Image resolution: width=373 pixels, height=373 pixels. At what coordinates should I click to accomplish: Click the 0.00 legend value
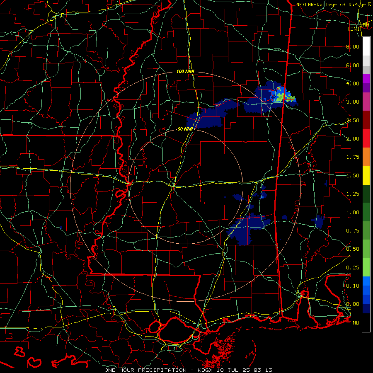pos(353,304)
